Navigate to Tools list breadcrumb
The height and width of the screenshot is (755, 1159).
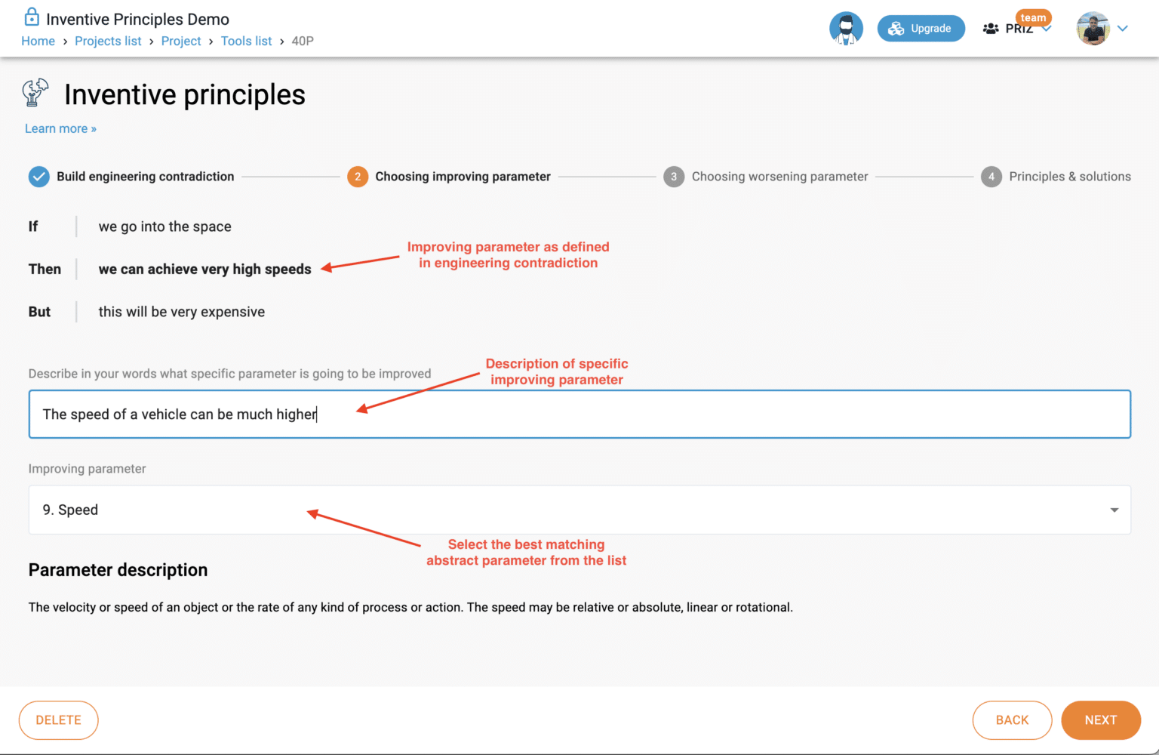(x=246, y=41)
